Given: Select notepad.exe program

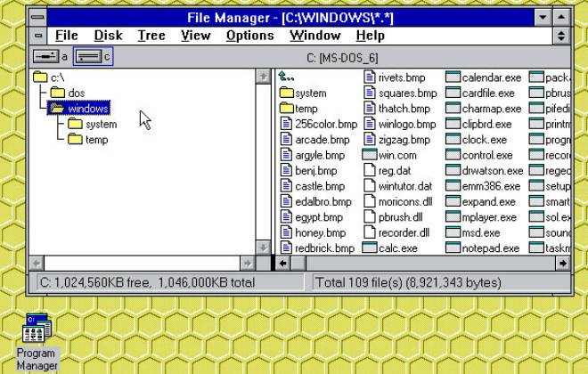Looking at the screenshot, I should 483,248.
